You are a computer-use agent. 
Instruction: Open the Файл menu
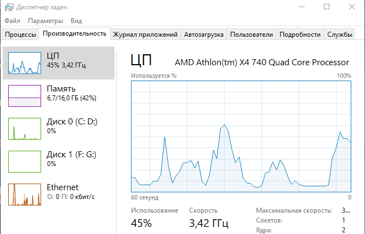12,21
